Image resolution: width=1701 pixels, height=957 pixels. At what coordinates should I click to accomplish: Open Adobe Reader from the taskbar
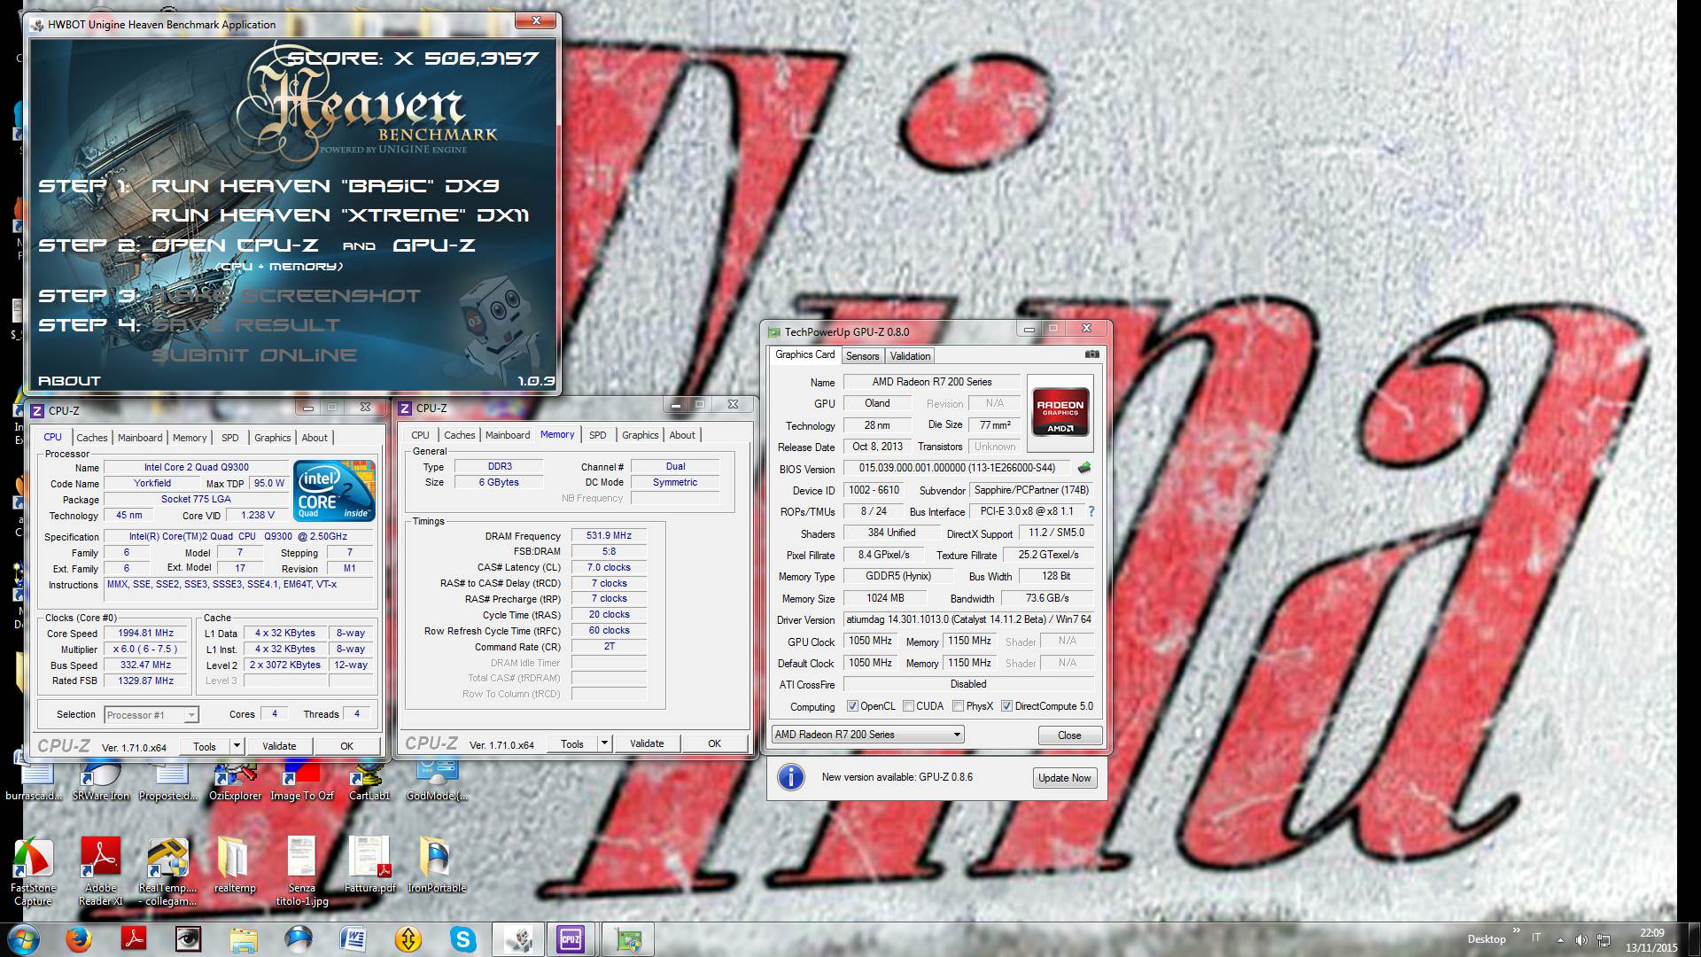[134, 938]
